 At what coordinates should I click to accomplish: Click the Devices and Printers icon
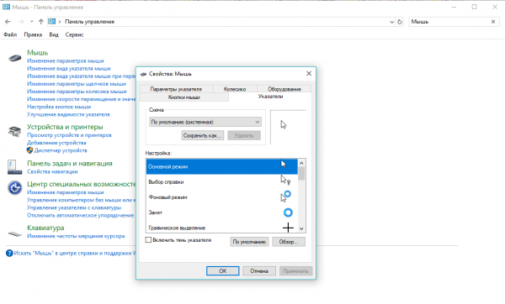pos(14,131)
